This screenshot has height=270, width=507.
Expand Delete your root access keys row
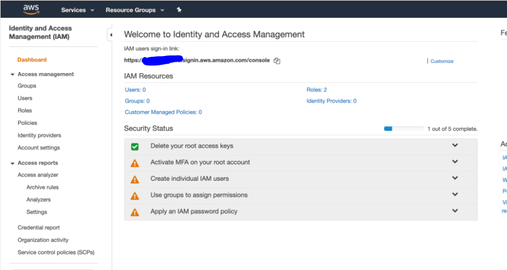[x=455, y=146]
